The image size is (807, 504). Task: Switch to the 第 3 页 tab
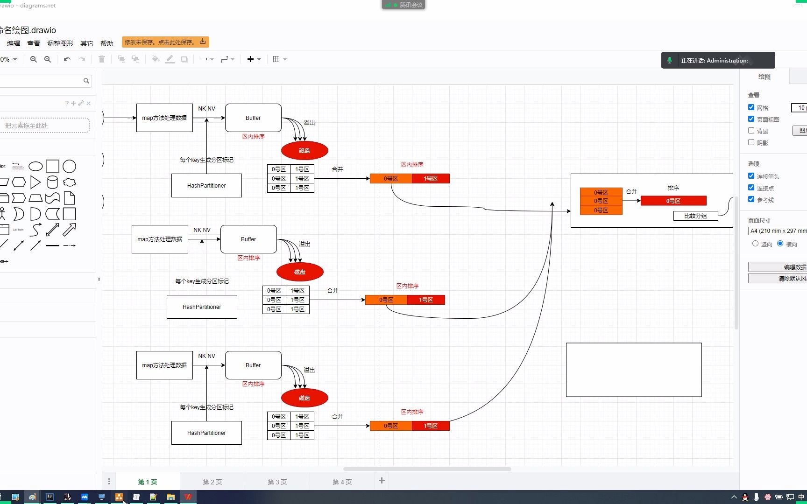[x=277, y=482]
